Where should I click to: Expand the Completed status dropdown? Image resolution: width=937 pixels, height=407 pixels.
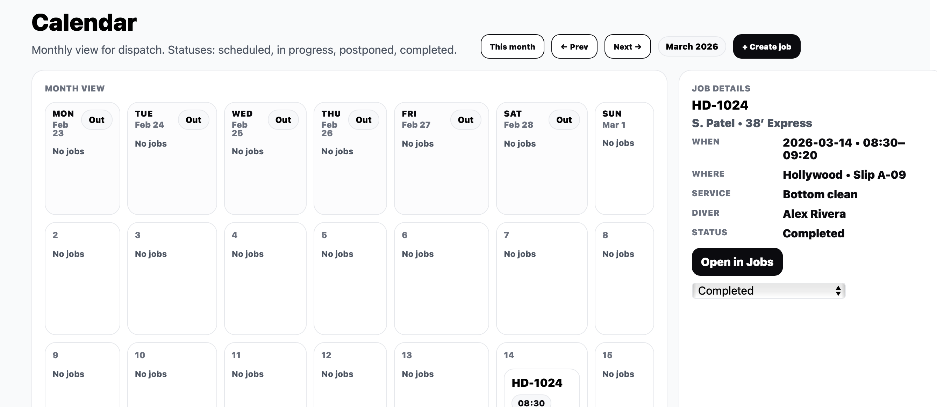point(768,291)
